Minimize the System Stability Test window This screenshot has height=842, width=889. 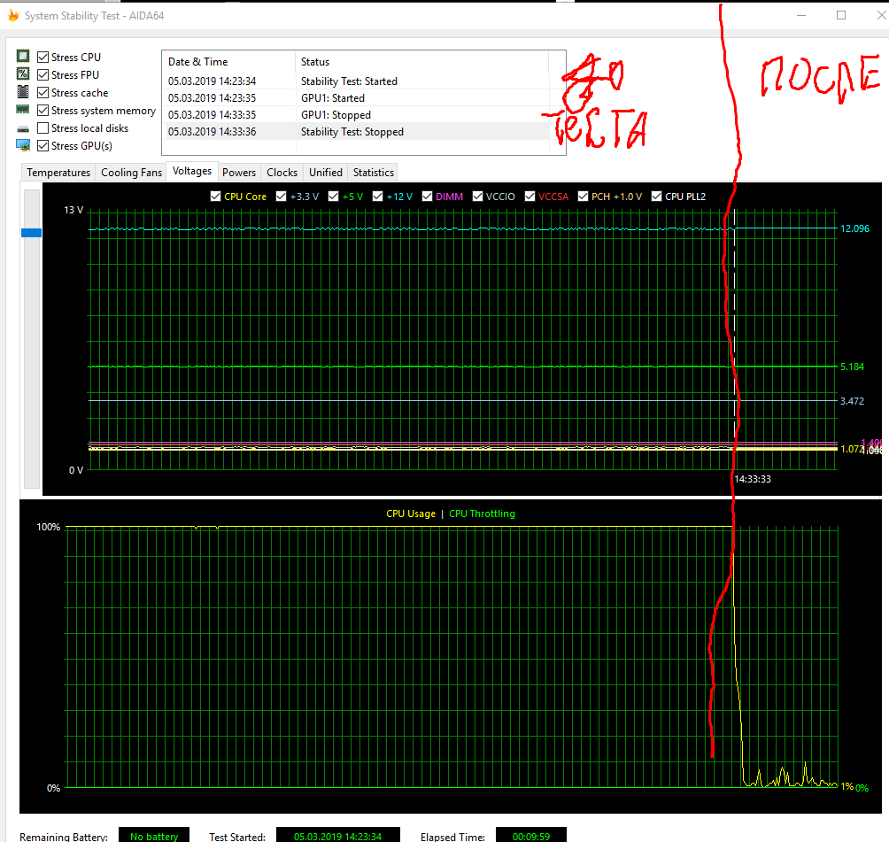tap(801, 15)
